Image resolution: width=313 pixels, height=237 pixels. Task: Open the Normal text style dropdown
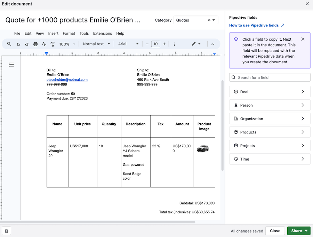click(x=96, y=44)
